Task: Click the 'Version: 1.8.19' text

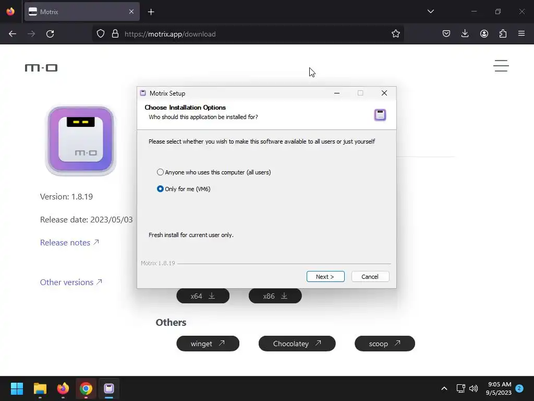Action: tap(66, 197)
